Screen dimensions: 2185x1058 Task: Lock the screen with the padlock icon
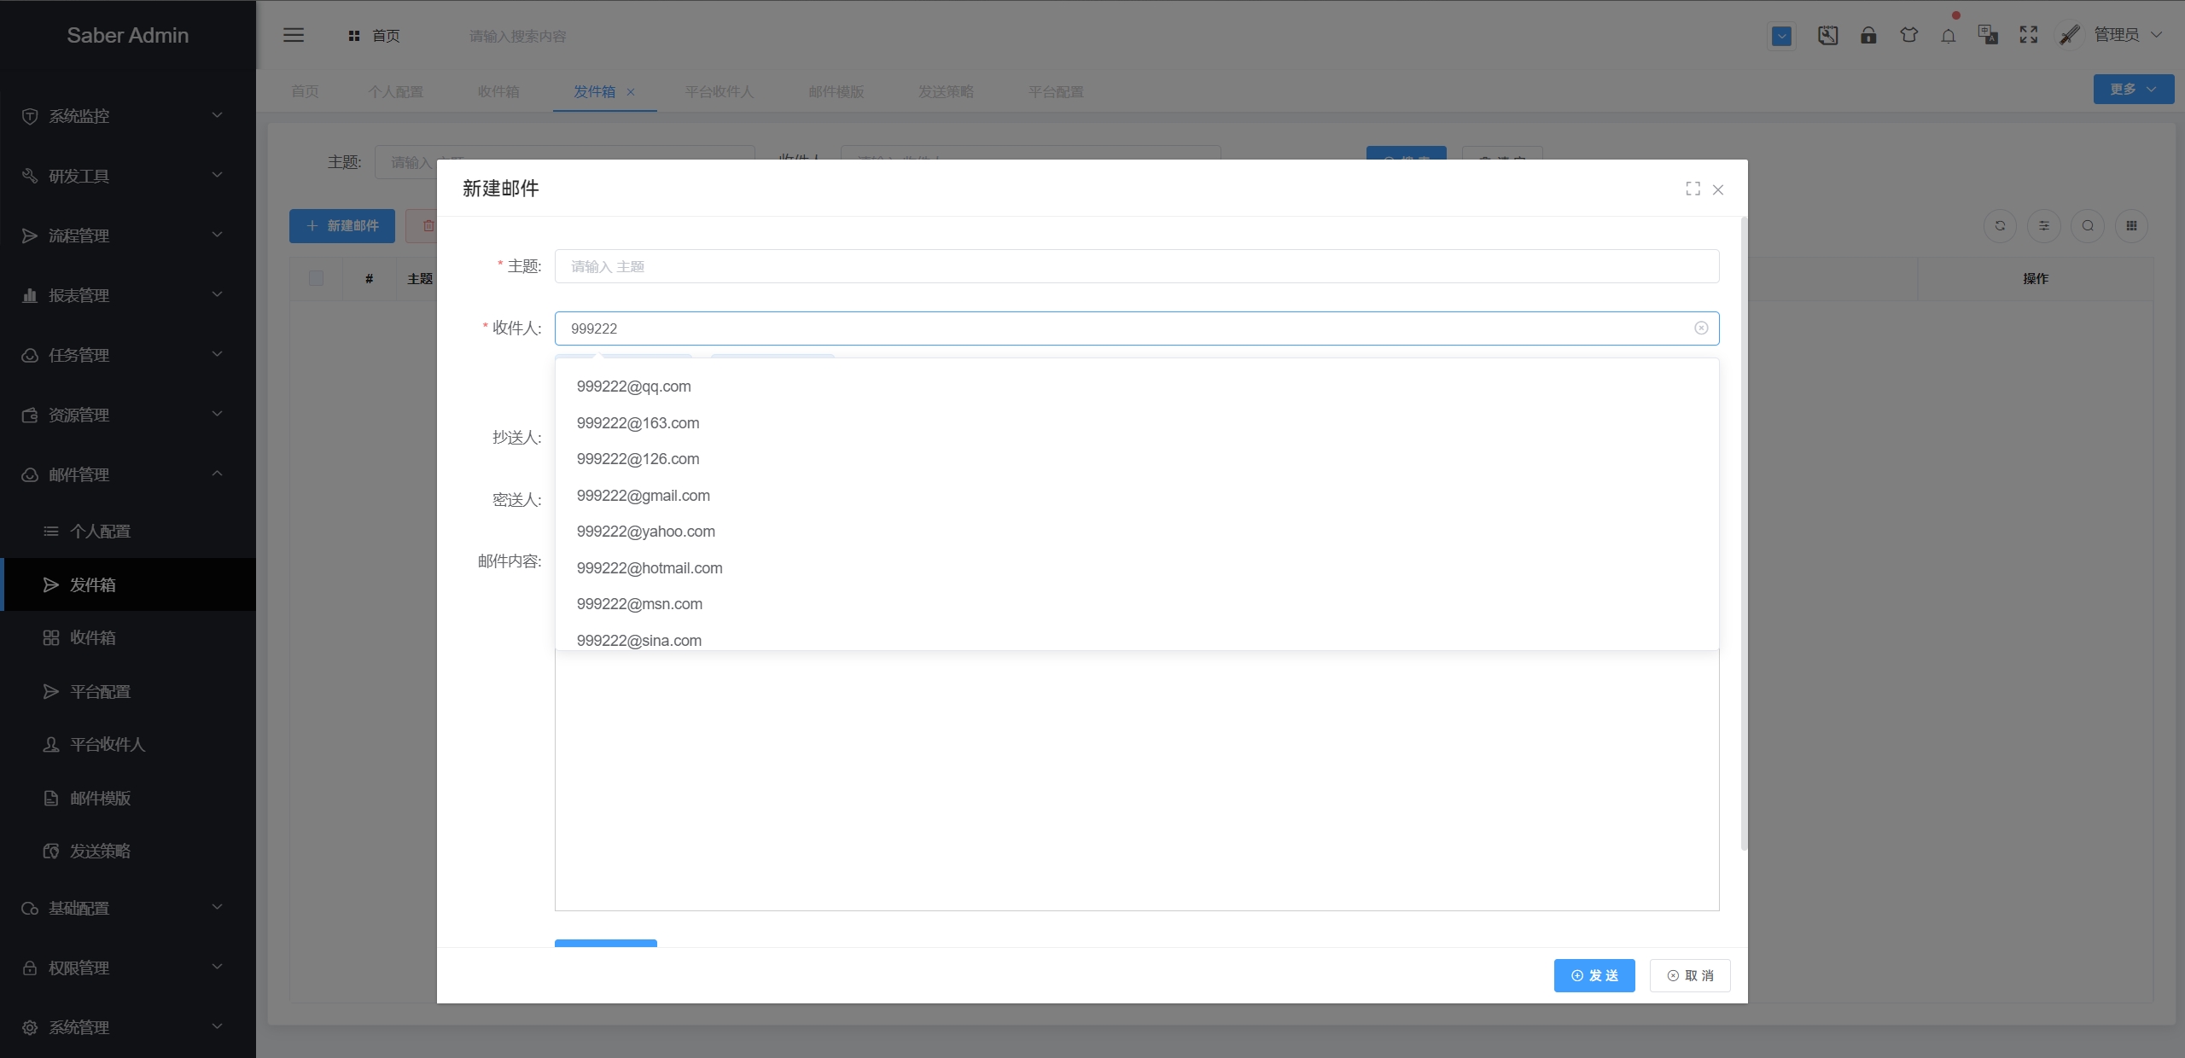[1868, 35]
